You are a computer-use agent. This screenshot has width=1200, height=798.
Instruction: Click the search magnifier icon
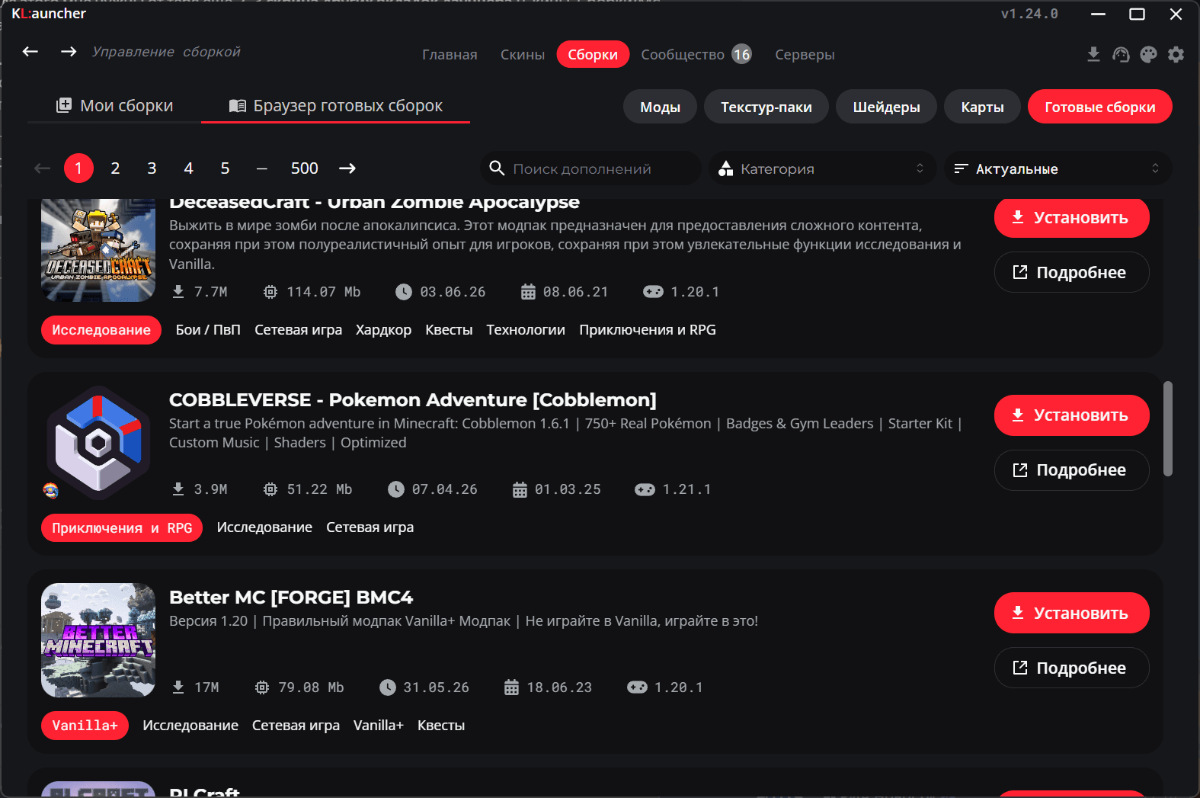(x=497, y=168)
